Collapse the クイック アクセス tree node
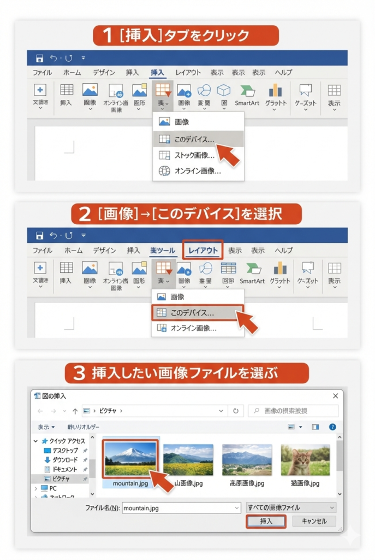Image resolution: width=375 pixels, height=560 pixels. 35,441
